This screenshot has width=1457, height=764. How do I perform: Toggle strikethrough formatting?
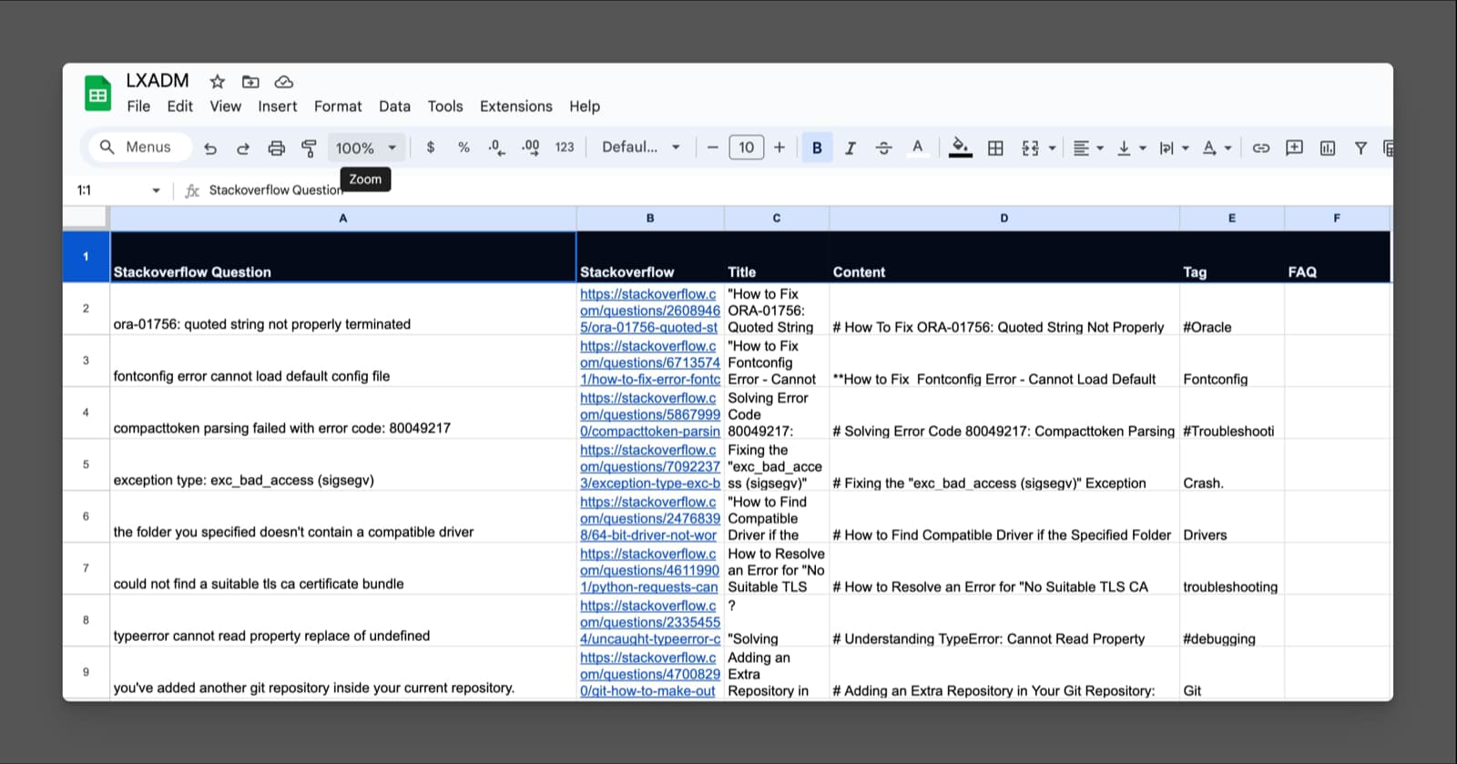tap(883, 148)
